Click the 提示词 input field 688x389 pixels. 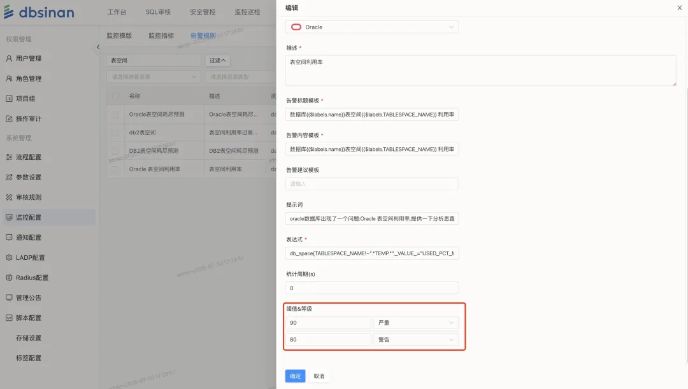point(371,218)
